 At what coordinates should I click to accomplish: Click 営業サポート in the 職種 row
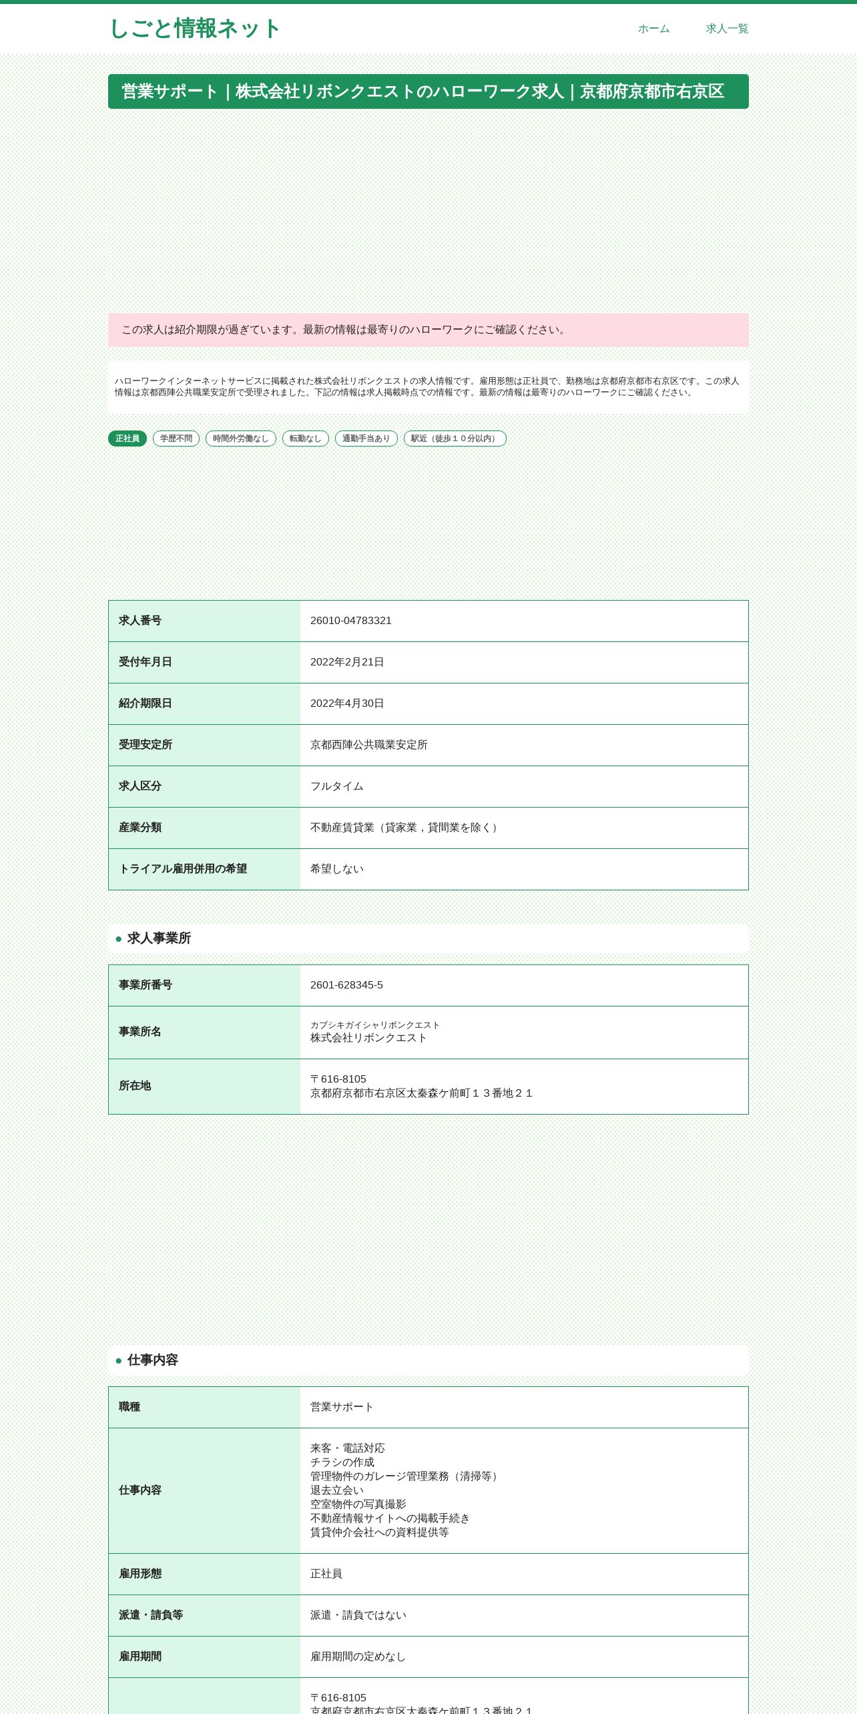point(342,1407)
